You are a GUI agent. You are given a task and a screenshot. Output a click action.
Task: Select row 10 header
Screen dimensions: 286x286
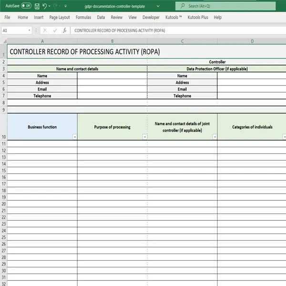4,127
